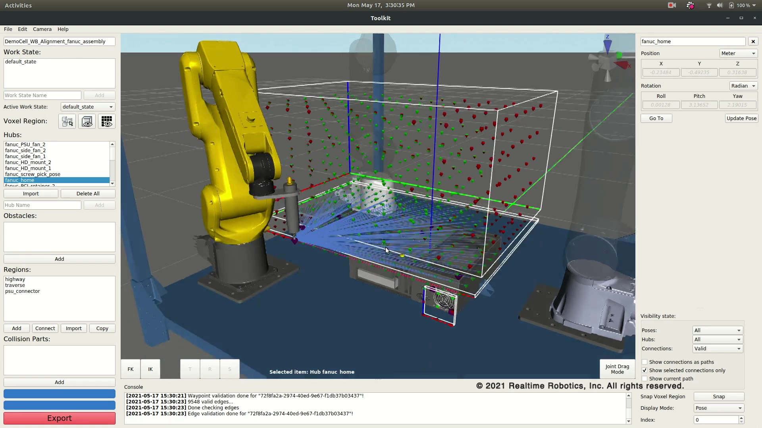Switch to FK mode
The image size is (762, 428).
click(x=131, y=369)
